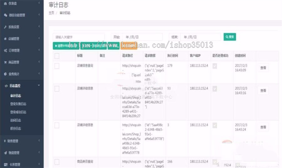Expand the 店铺管理 chevron arrow
The image size is (282, 168).
coord(39,38)
